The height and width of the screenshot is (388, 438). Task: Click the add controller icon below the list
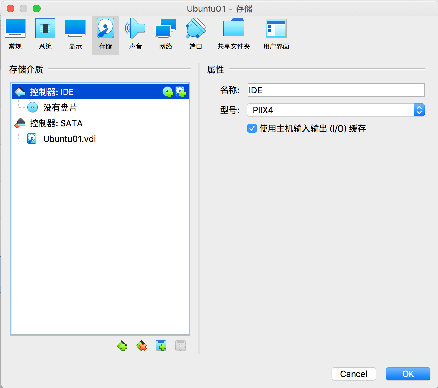pos(122,345)
